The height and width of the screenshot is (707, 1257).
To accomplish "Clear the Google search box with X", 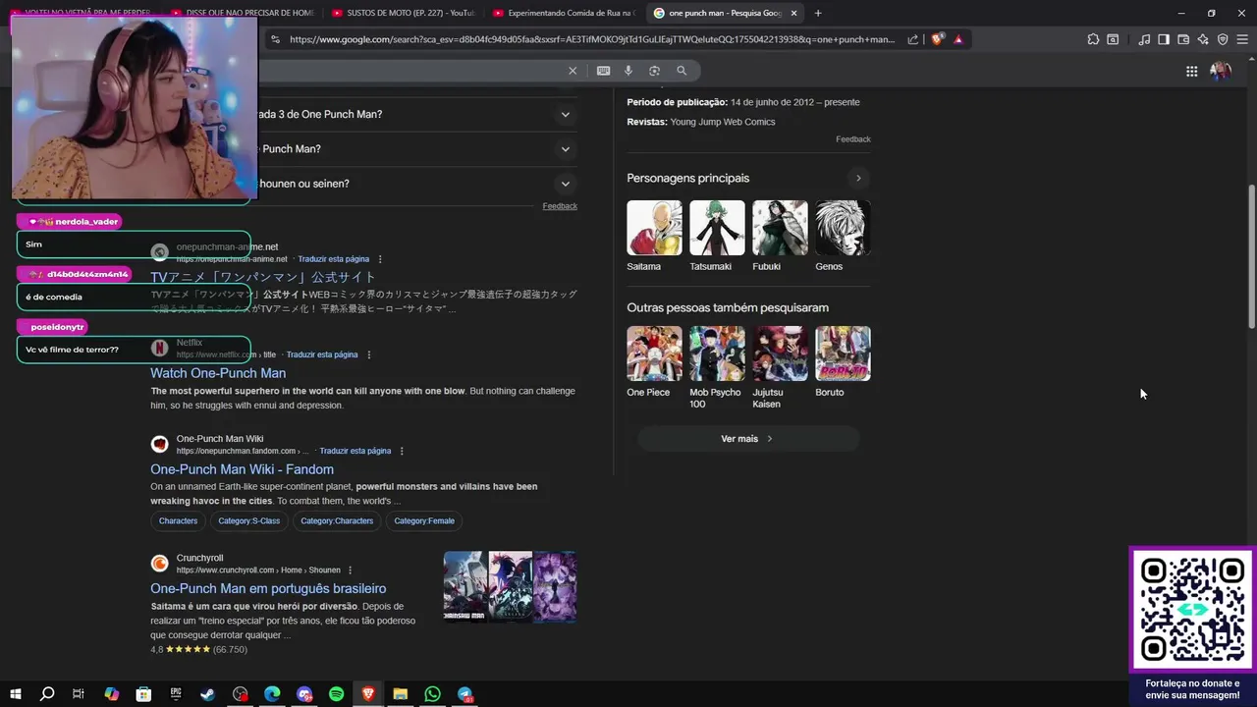I will click(573, 71).
